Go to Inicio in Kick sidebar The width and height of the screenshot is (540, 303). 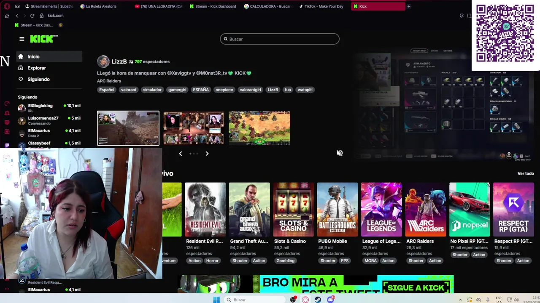49,56
